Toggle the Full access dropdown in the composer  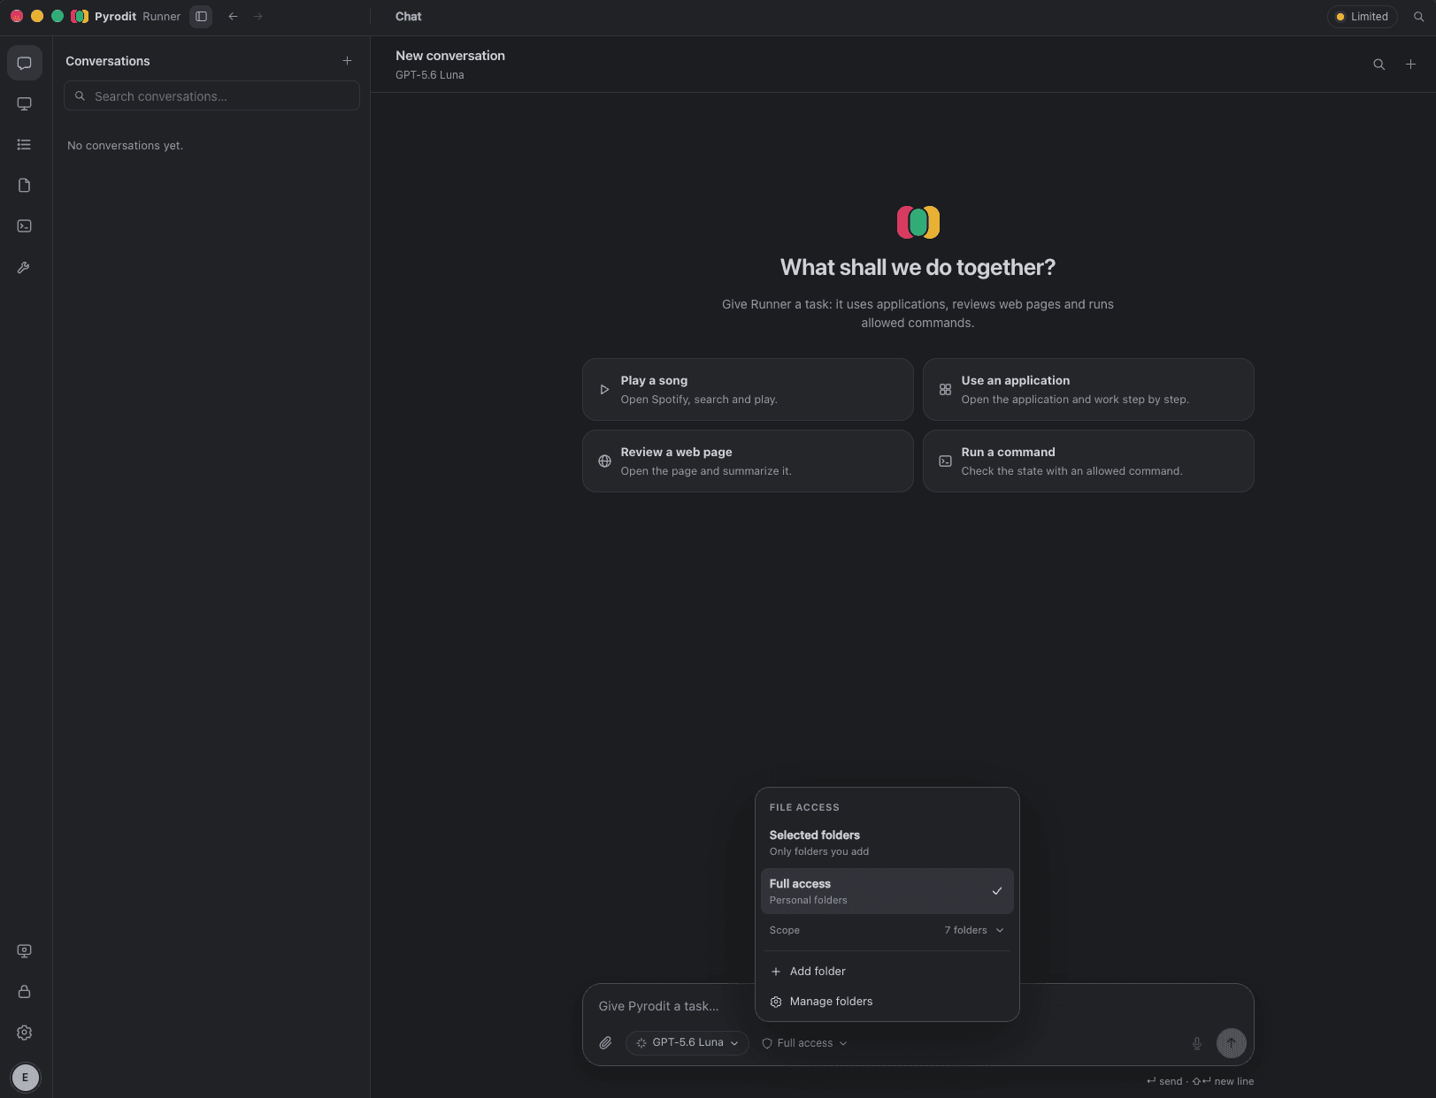click(x=804, y=1043)
